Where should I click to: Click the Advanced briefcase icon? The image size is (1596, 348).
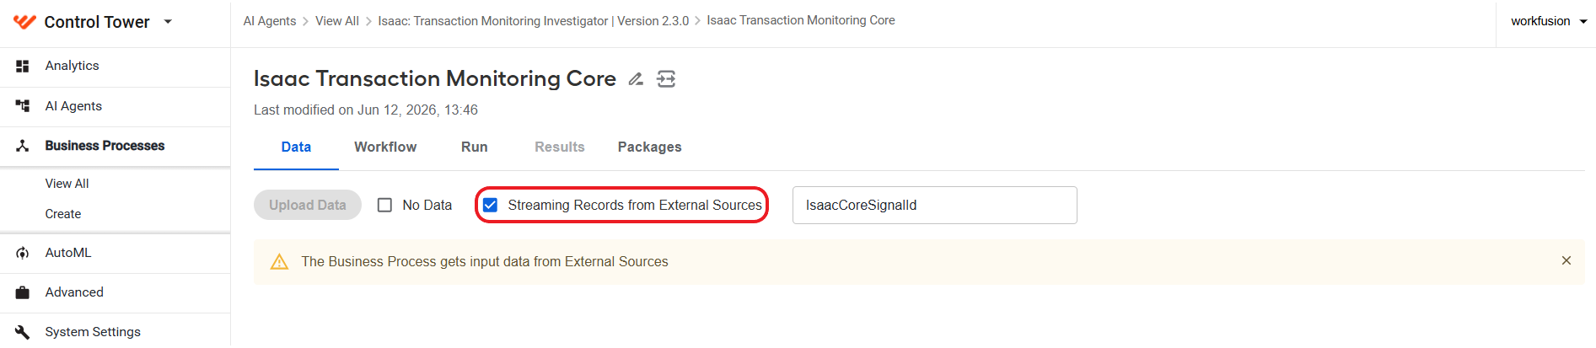23,292
